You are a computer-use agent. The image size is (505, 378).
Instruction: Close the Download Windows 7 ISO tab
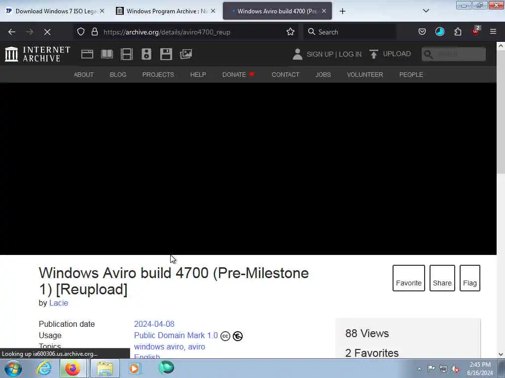click(x=102, y=11)
